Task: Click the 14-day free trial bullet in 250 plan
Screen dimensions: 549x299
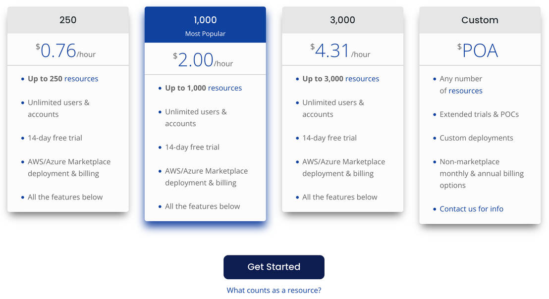Action: point(55,138)
